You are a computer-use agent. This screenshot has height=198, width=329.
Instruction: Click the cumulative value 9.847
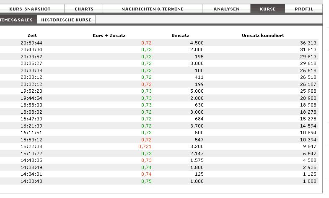[x=309, y=146]
